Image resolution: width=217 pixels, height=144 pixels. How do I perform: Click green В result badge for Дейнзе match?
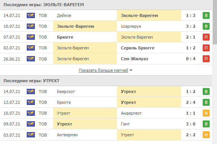pyautogui.click(x=206, y=15)
